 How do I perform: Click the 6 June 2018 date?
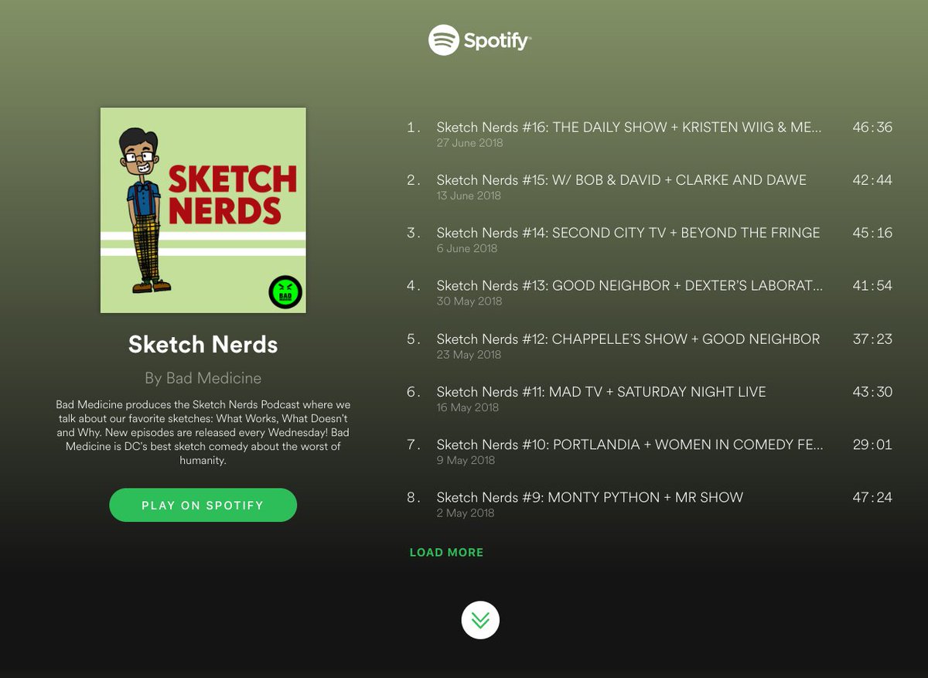(x=466, y=248)
